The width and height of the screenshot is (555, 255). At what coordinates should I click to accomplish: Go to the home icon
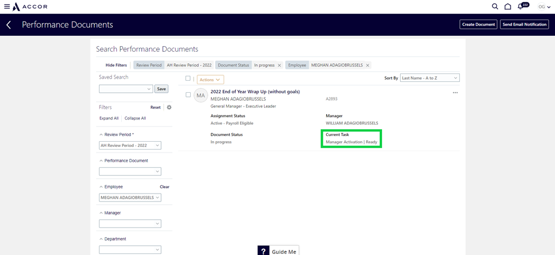(508, 6)
